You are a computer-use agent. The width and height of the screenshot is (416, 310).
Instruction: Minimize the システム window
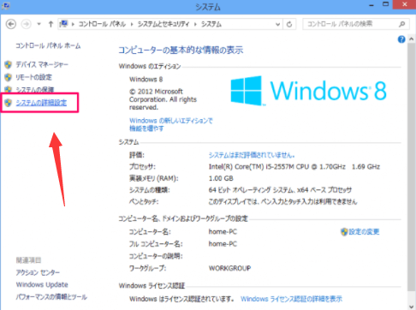[x=371, y=5]
